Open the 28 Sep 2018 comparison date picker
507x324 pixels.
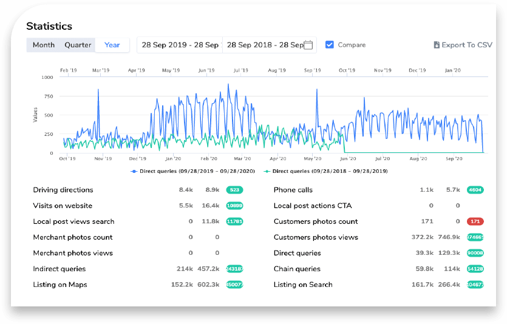coord(265,45)
